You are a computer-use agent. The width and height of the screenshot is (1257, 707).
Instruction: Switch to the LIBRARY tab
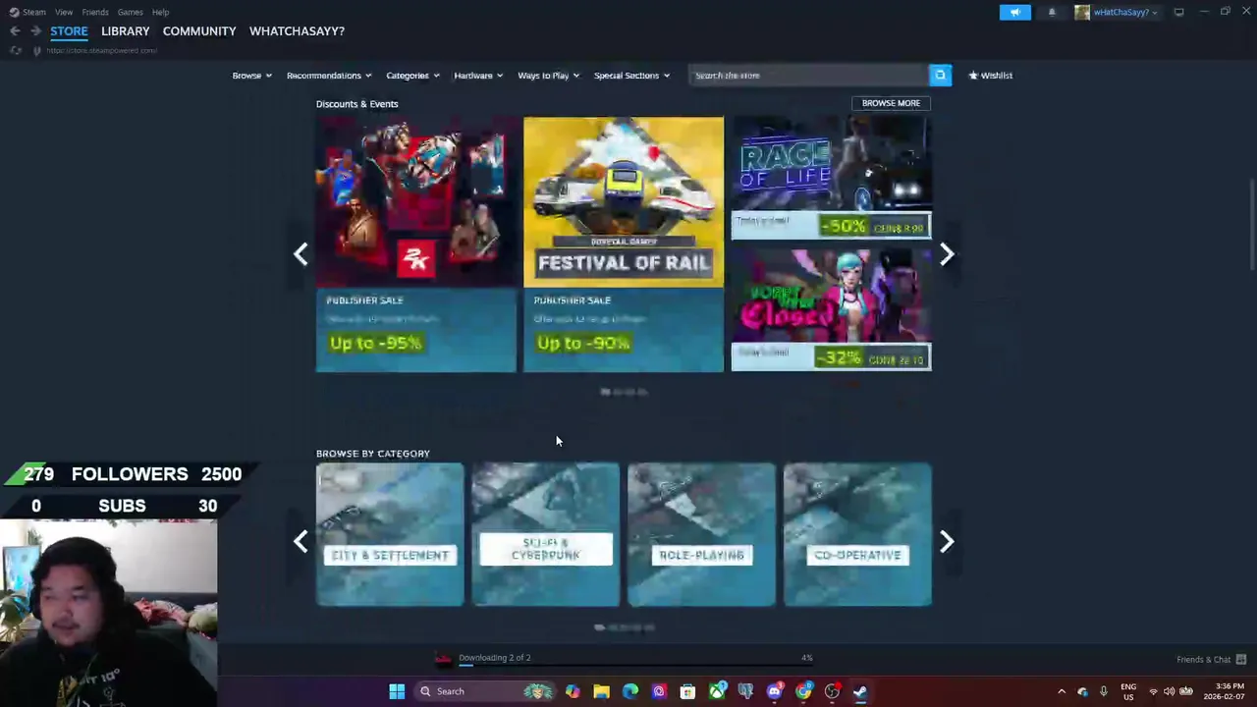point(126,31)
